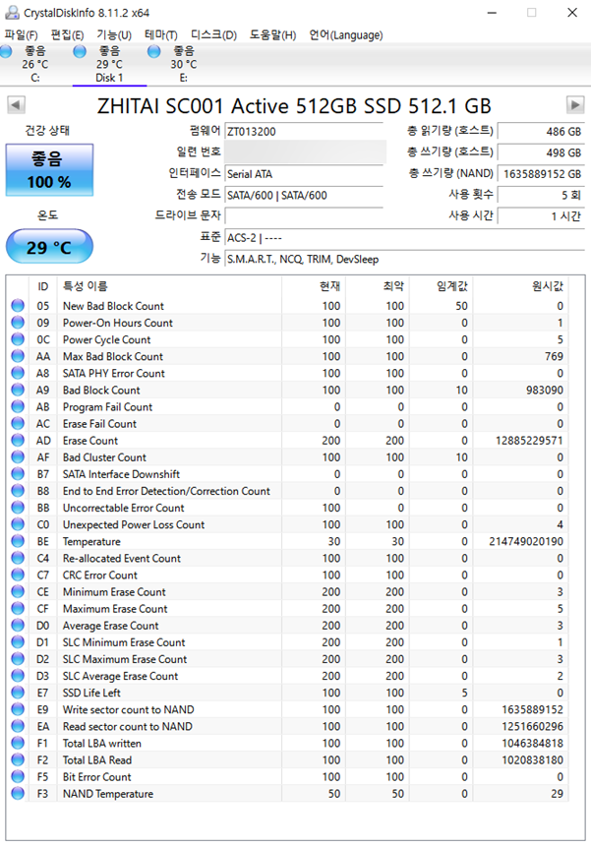Click status icon of Power Cycle Count
The image size is (591, 848).
coord(18,339)
